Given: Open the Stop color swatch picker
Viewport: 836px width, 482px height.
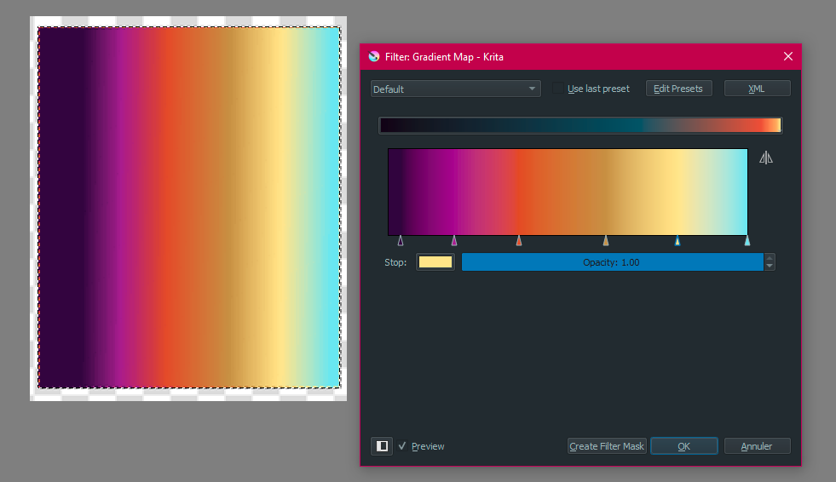Looking at the screenshot, I should 435,262.
